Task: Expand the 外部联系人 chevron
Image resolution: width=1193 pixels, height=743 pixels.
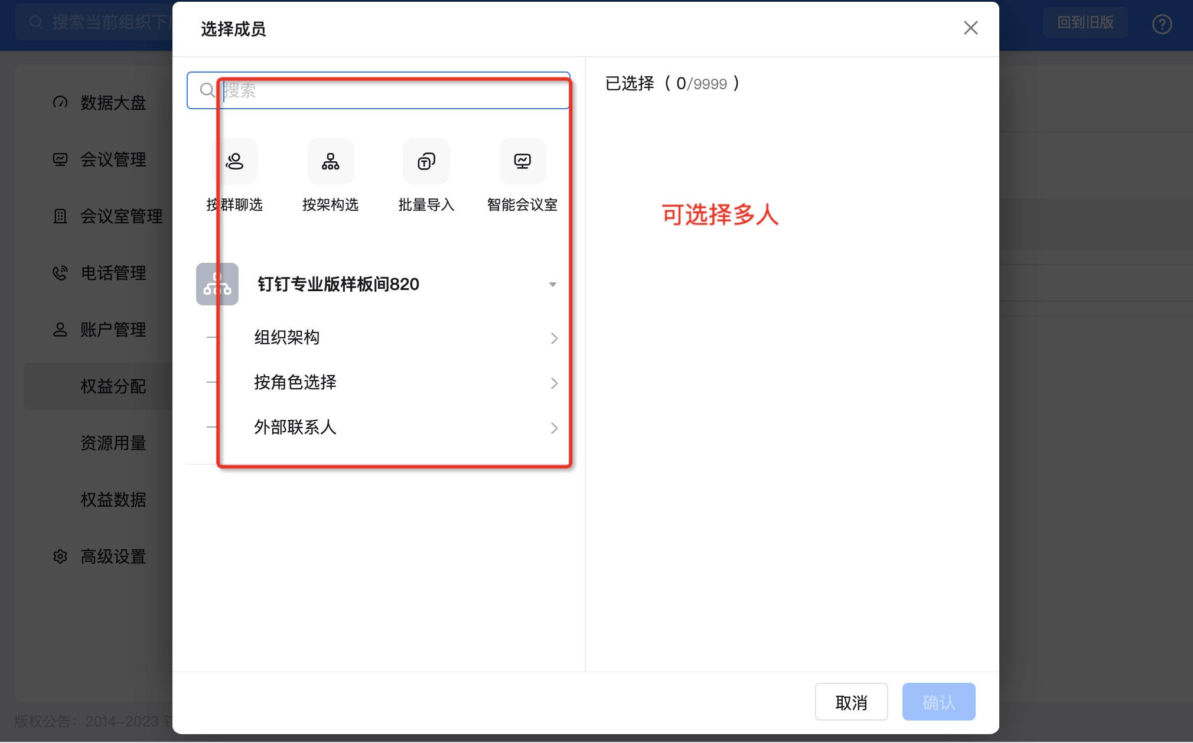Action: coord(554,428)
